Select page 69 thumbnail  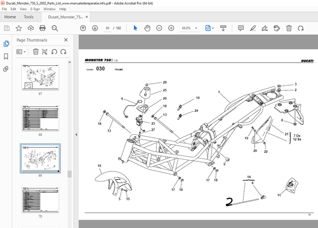click(x=40, y=158)
